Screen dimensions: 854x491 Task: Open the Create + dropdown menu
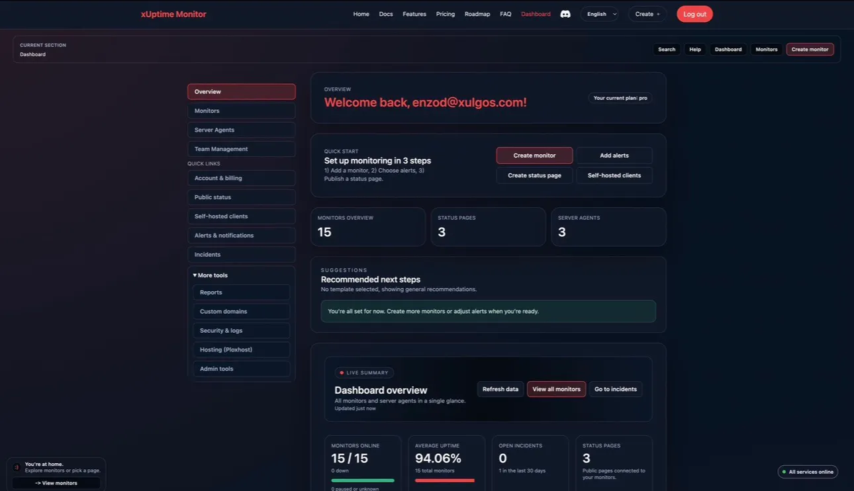click(x=647, y=14)
